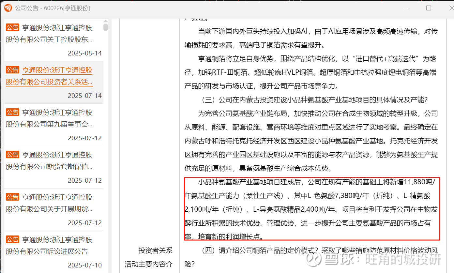Viewport: 454px width, 273px height.
Task: Click the date under the 期货套期保值 announcement
Action: [85, 180]
